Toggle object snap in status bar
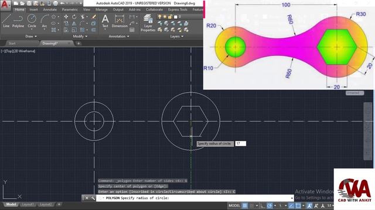The image size is (375, 210). click(x=298, y=205)
